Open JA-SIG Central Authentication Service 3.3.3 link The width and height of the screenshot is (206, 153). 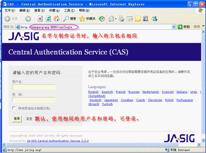pos(58,141)
